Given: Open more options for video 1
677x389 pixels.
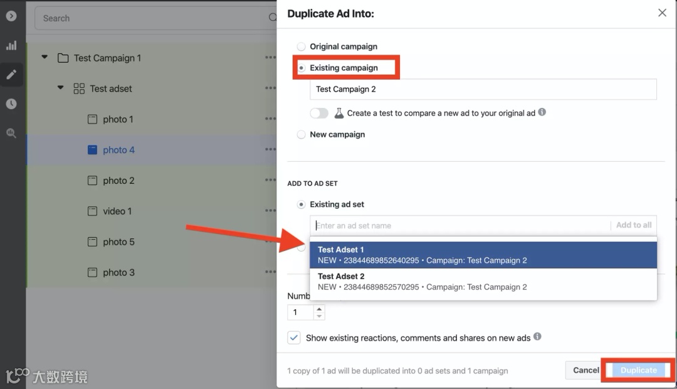Looking at the screenshot, I should (271, 211).
